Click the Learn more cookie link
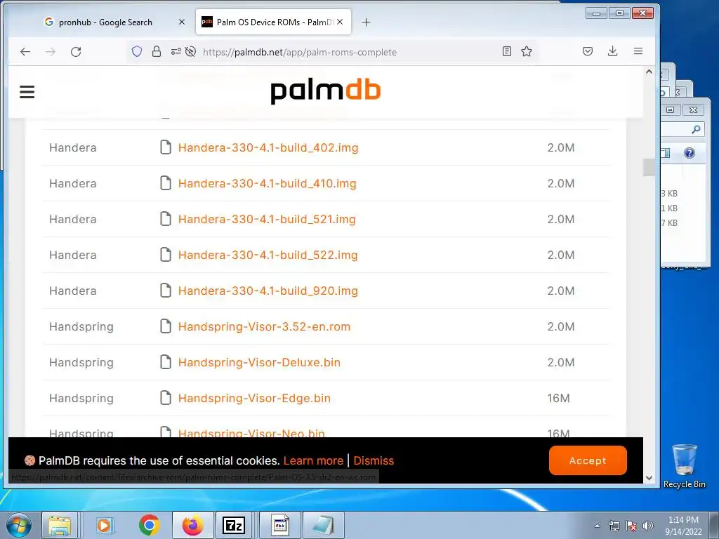 (x=313, y=460)
